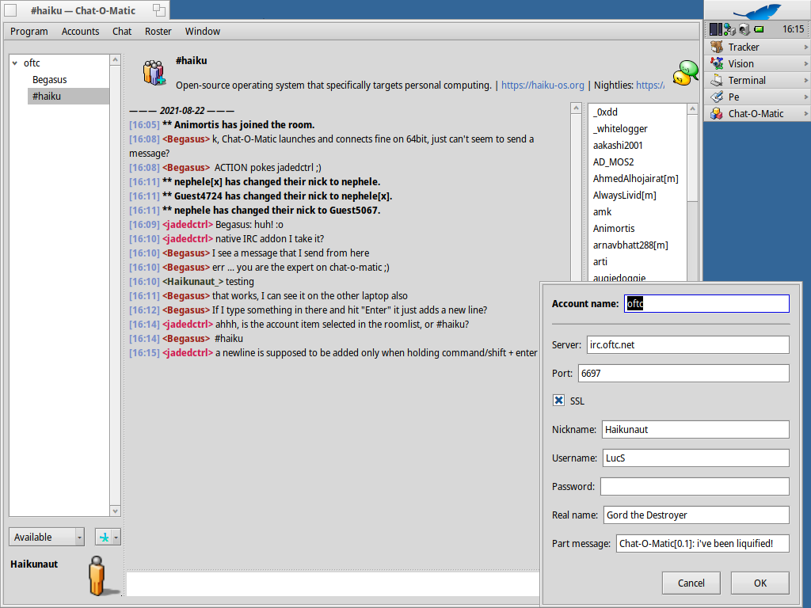Open the Nightlies https link
The height and width of the screenshot is (608, 811).
point(650,85)
